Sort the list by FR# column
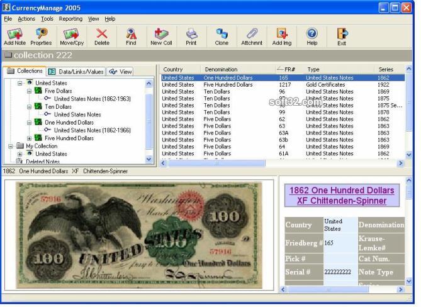Screen dimensions: 421x307 tap(289, 69)
